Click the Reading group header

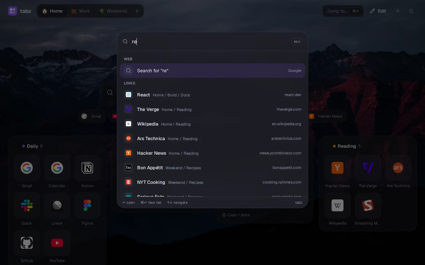(x=347, y=146)
